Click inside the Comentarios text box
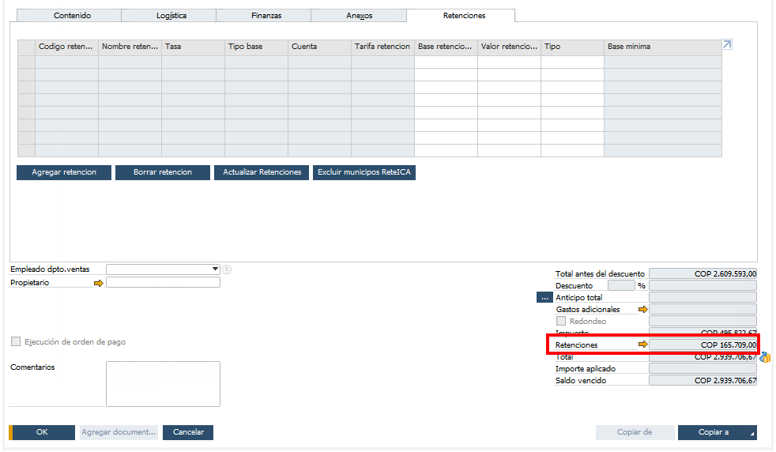Screen dimensions: 776x452 coord(163,384)
